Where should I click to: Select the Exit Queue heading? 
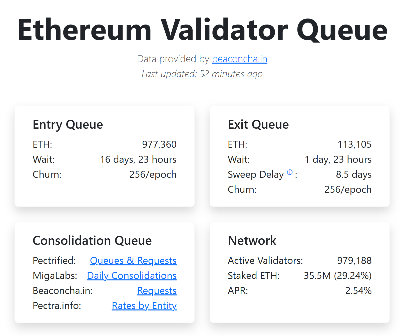click(258, 124)
